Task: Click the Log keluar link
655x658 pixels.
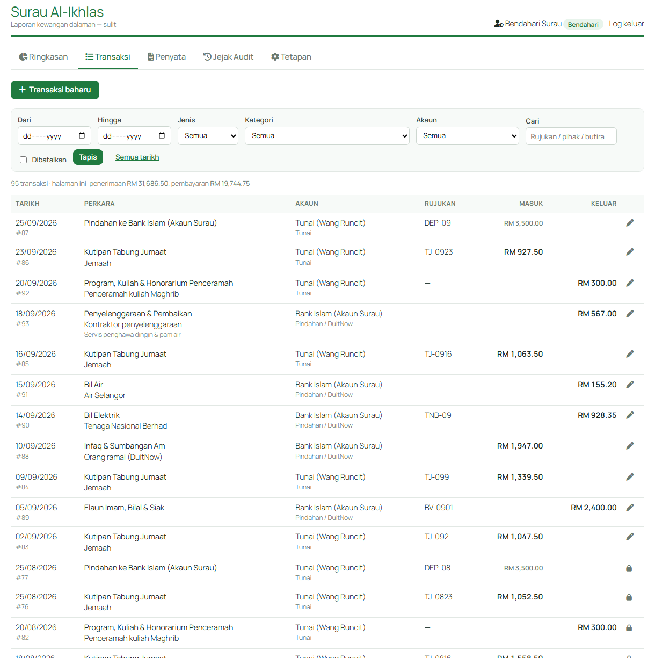Action: pos(627,24)
